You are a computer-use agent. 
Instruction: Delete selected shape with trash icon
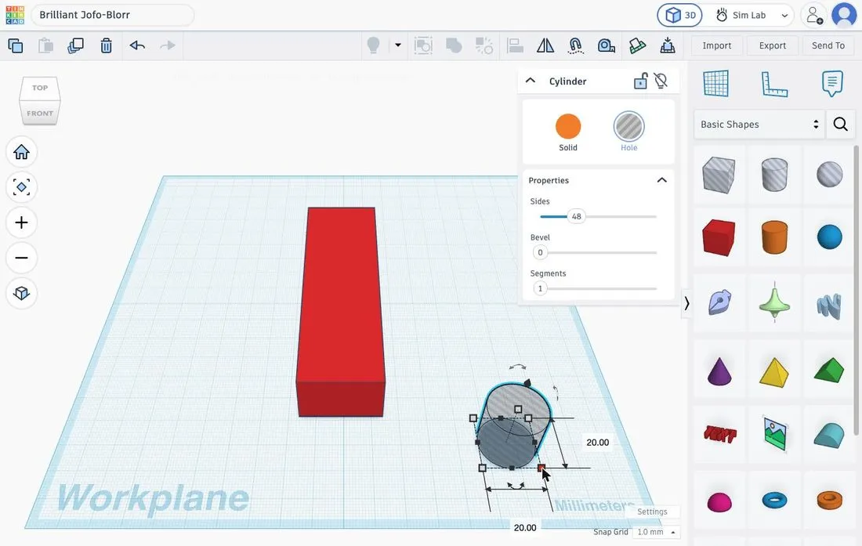[x=106, y=45]
